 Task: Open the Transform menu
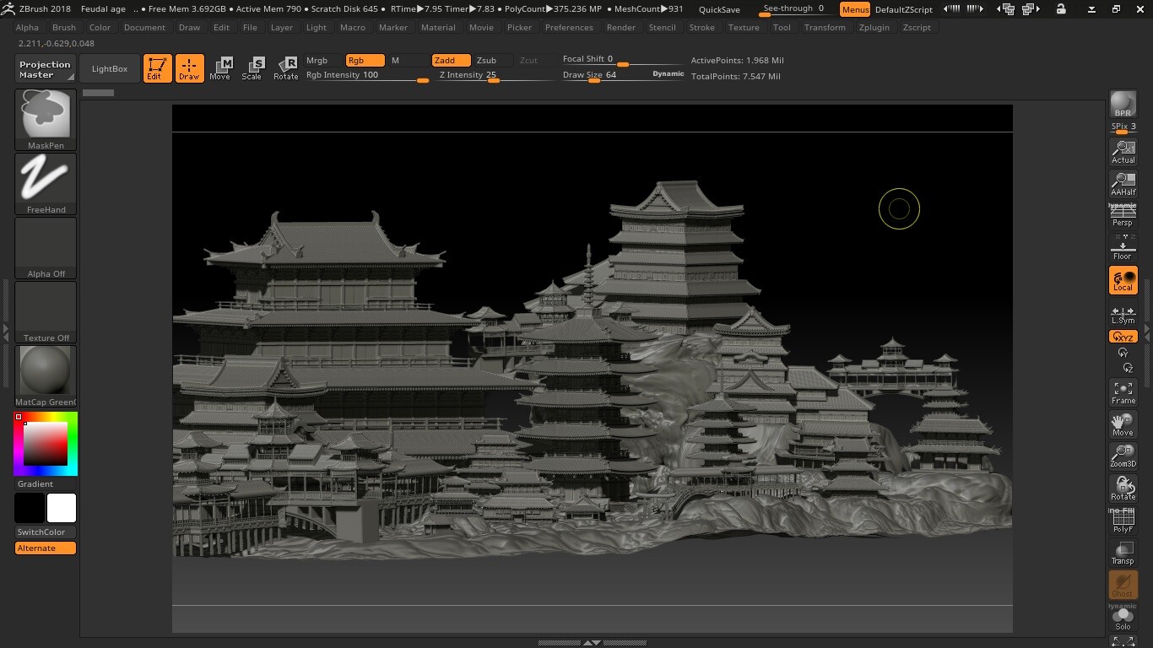825,27
